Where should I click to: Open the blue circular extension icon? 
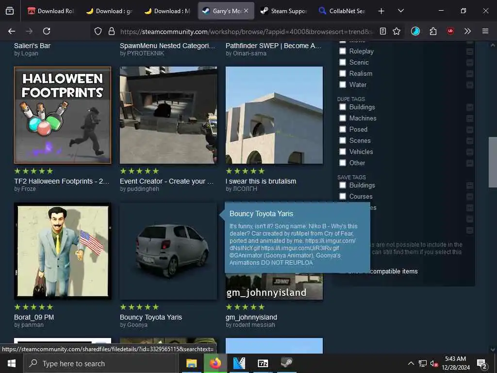pos(415,31)
